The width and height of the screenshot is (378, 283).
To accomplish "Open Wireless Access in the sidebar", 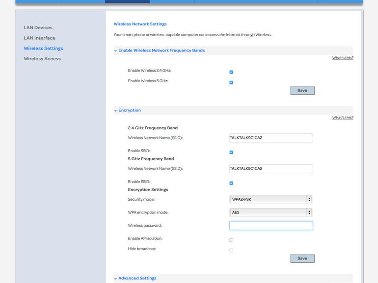I will click(x=42, y=59).
